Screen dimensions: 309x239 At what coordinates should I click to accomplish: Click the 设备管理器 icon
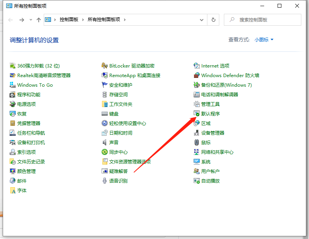tap(197, 133)
